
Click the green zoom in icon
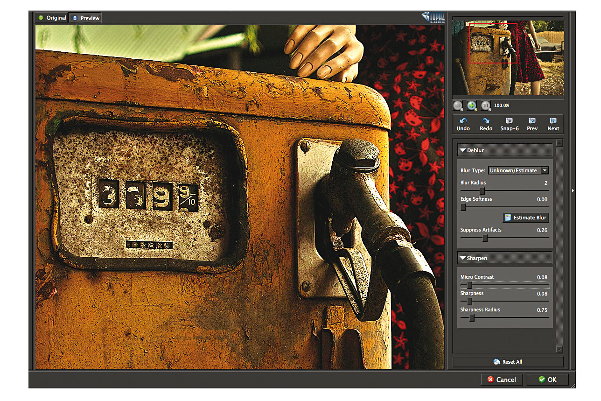coord(472,106)
